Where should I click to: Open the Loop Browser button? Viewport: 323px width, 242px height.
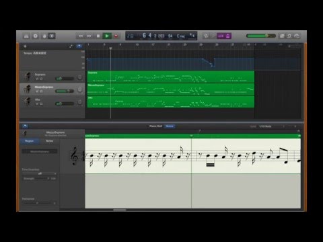click(289, 36)
